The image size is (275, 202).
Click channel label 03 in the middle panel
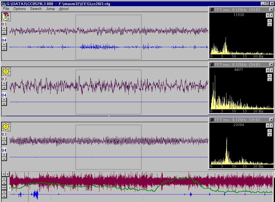pyautogui.click(x=4, y=79)
